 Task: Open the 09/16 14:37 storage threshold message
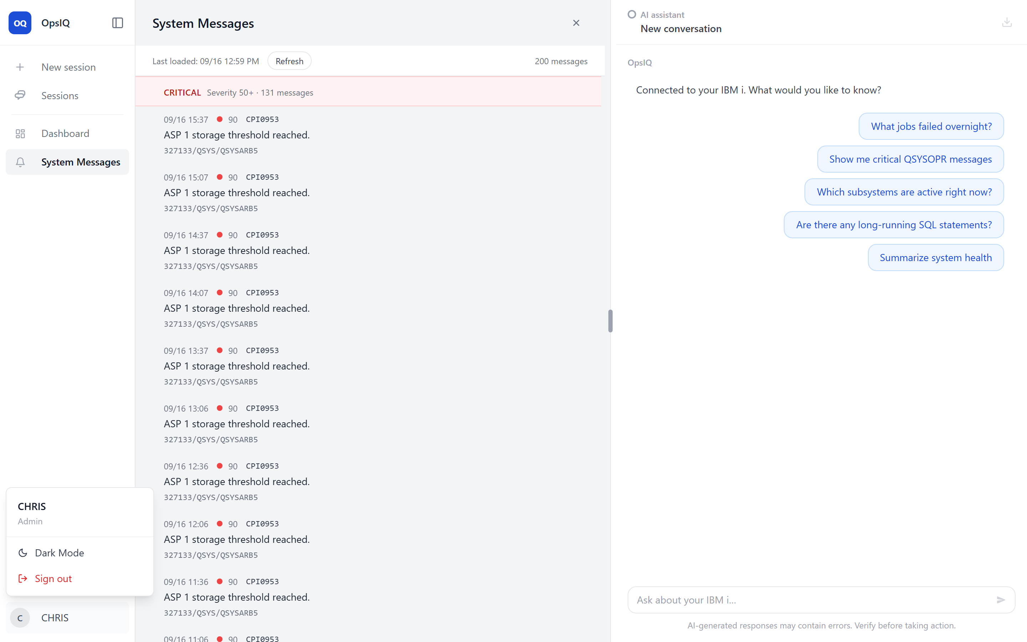click(x=368, y=250)
